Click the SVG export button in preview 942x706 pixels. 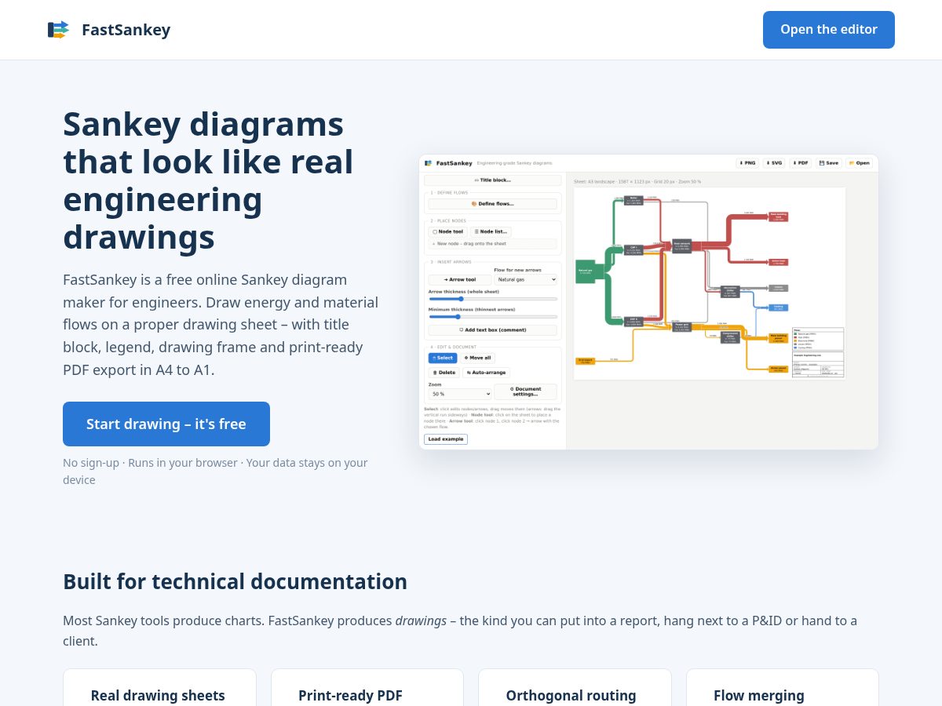click(774, 163)
